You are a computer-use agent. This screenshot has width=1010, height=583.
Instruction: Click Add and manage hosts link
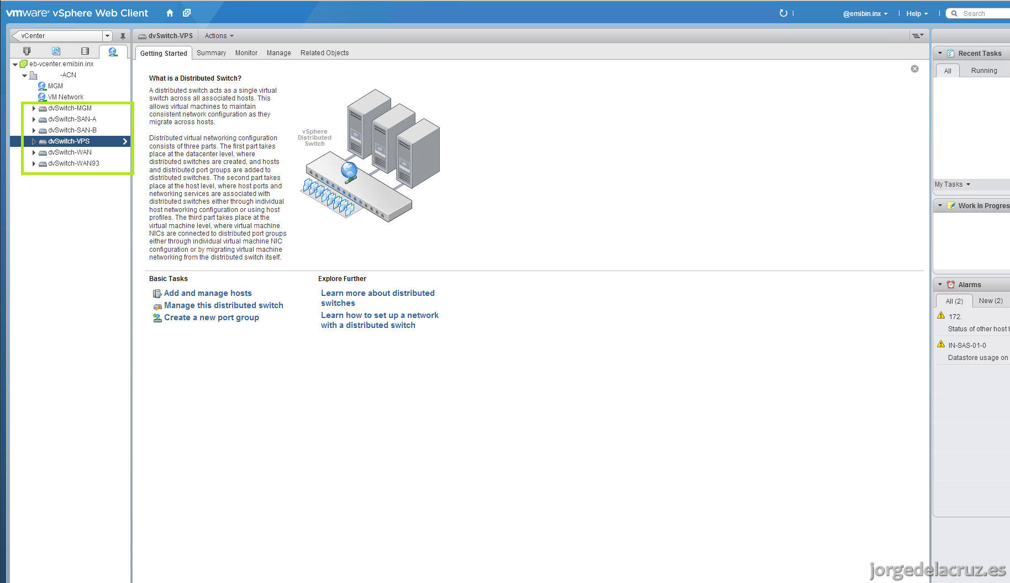pos(208,293)
